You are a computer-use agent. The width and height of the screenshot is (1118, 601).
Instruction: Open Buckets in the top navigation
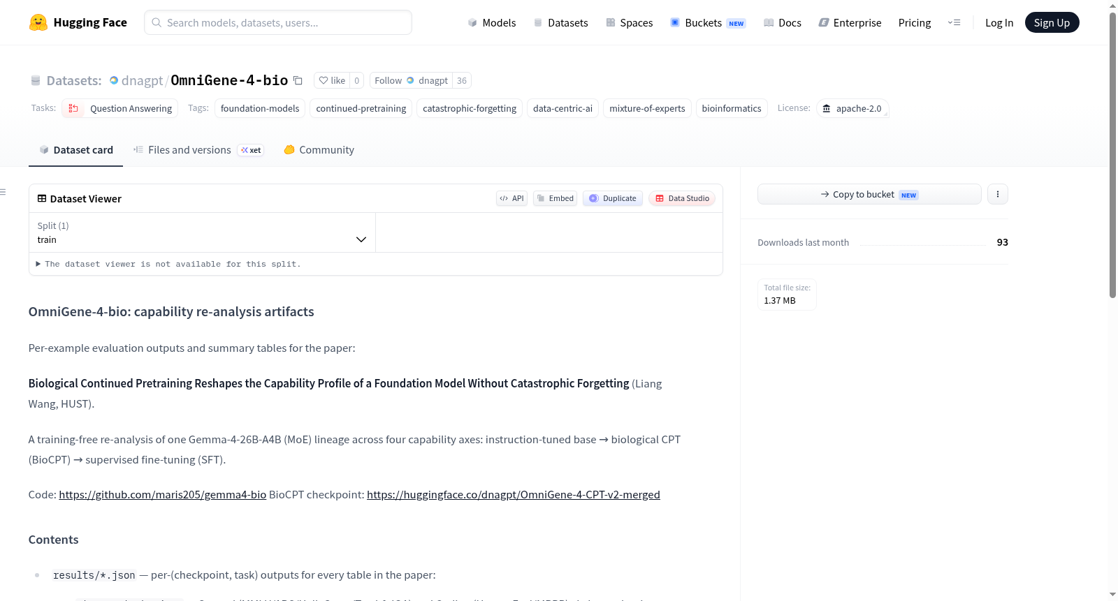[x=708, y=22]
